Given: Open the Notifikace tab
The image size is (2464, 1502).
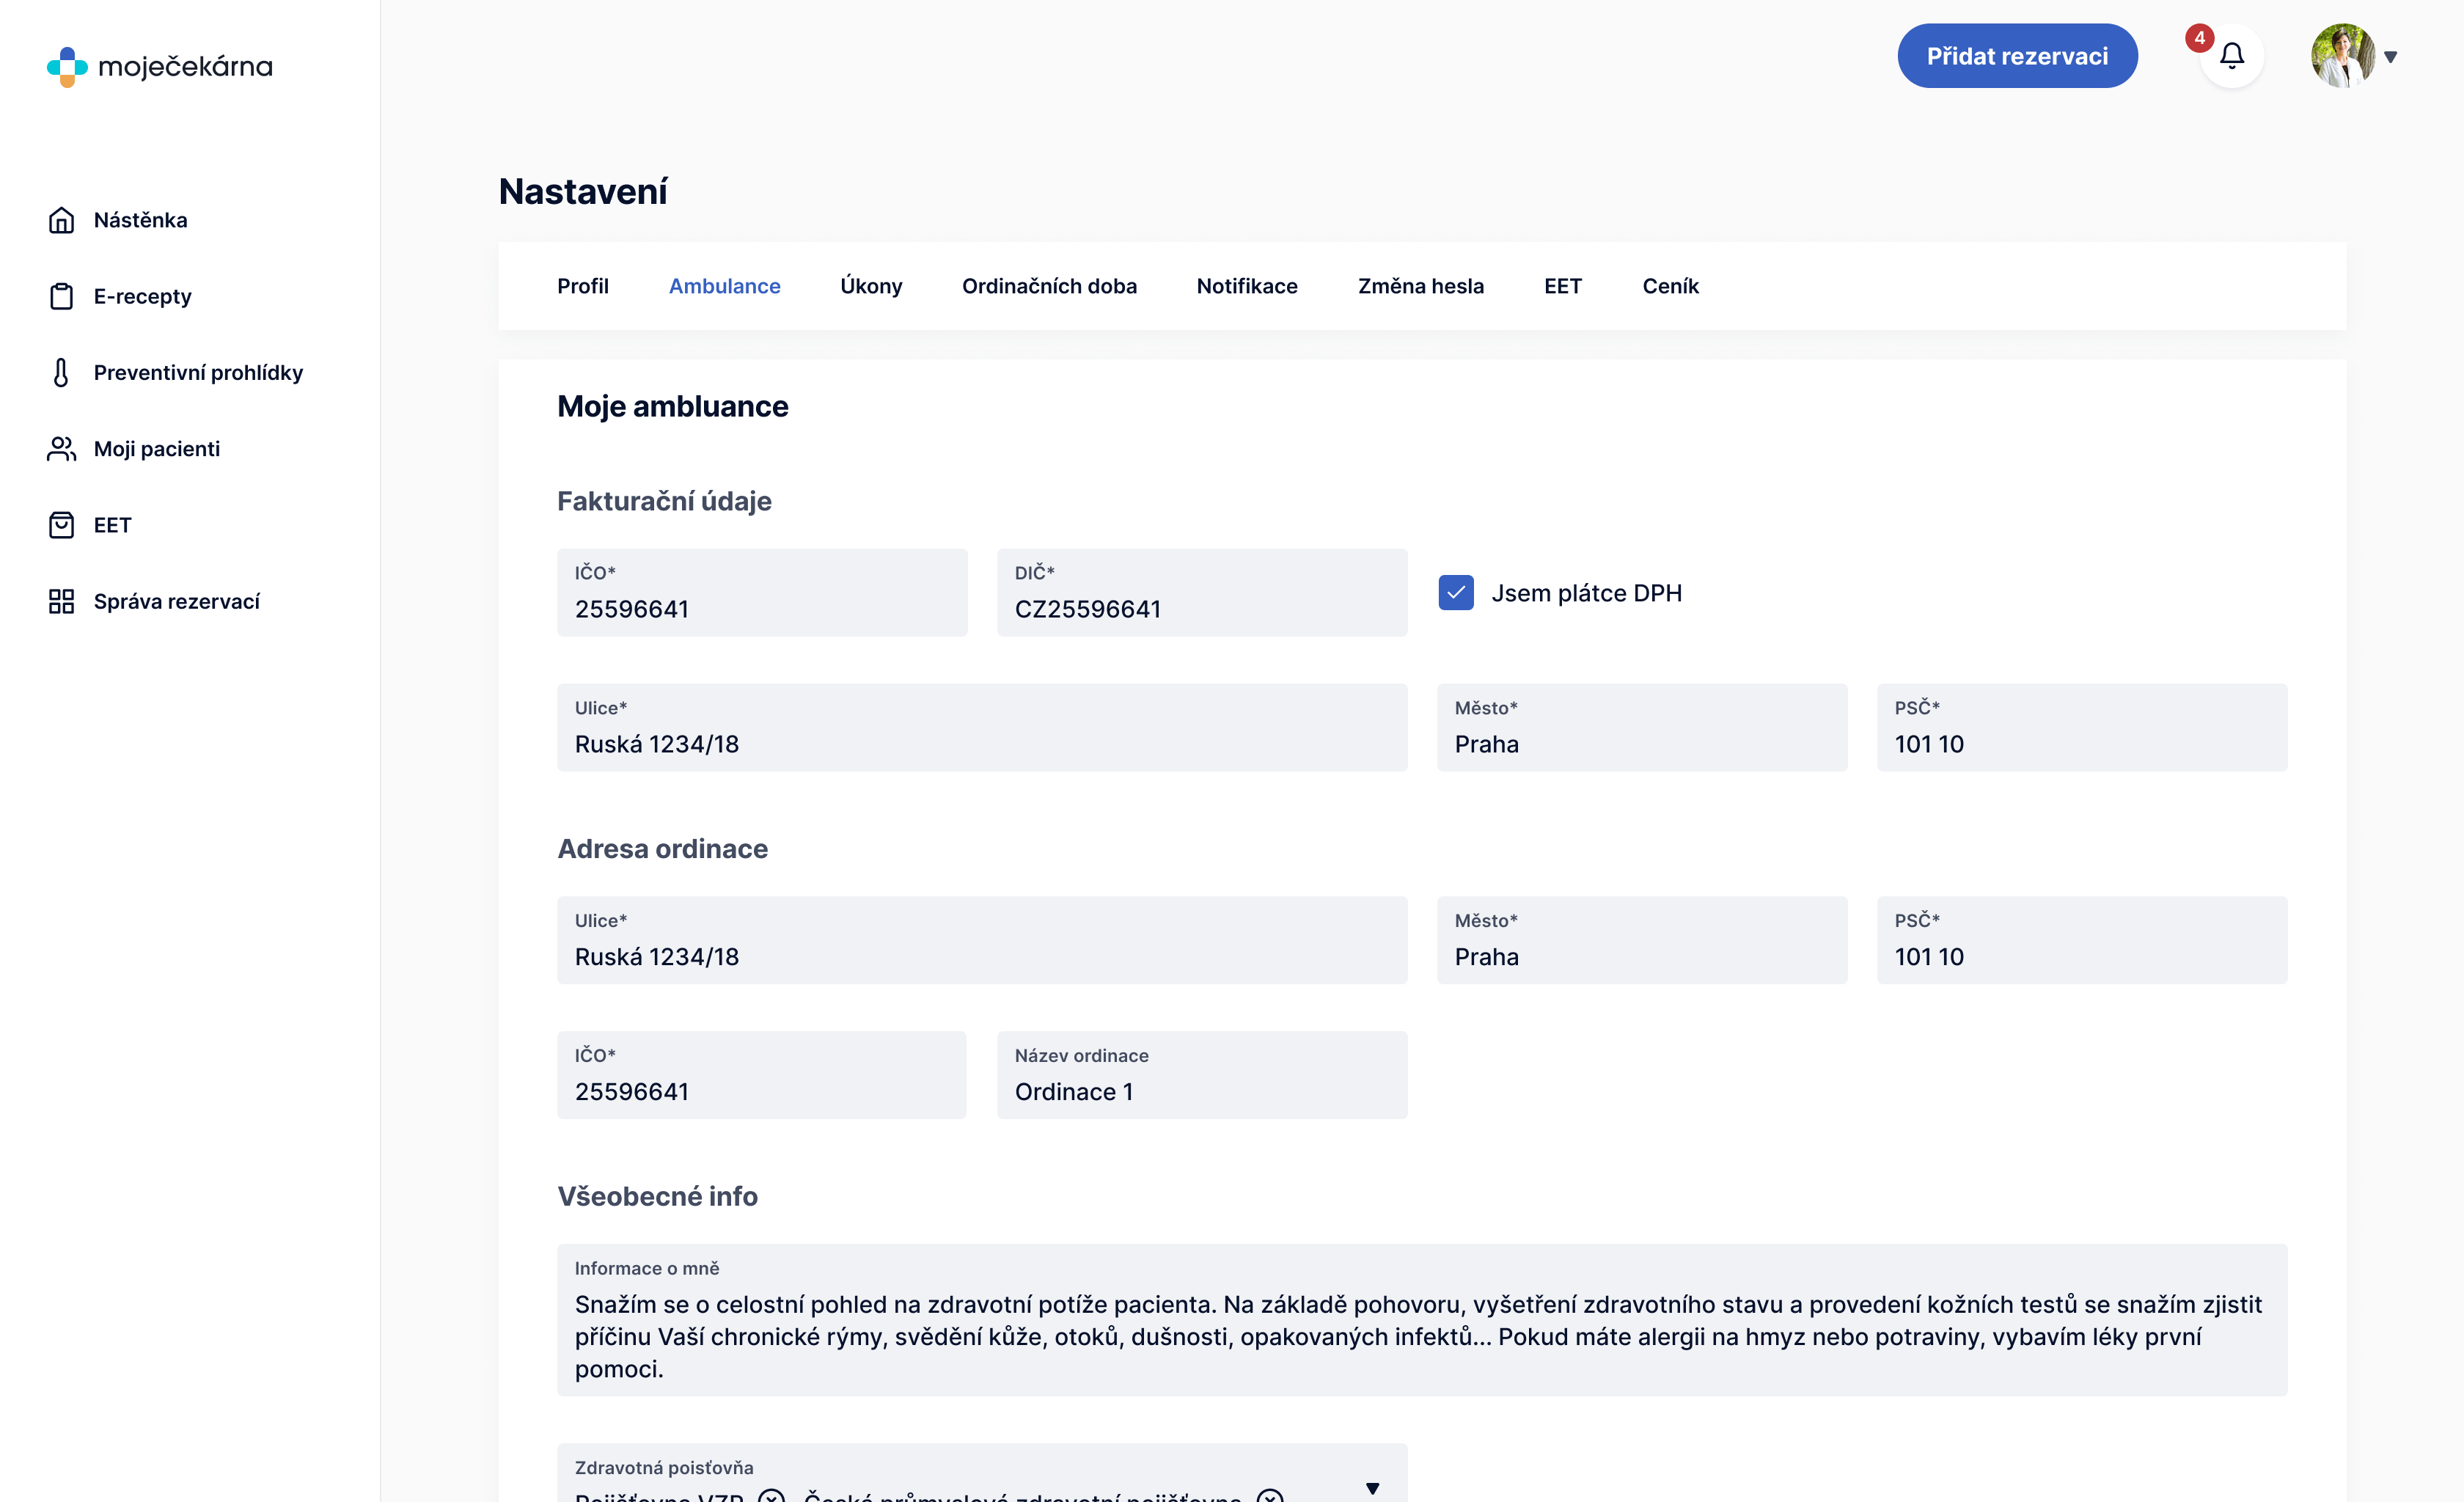Looking at the screenshot, I should point(1247,286).
